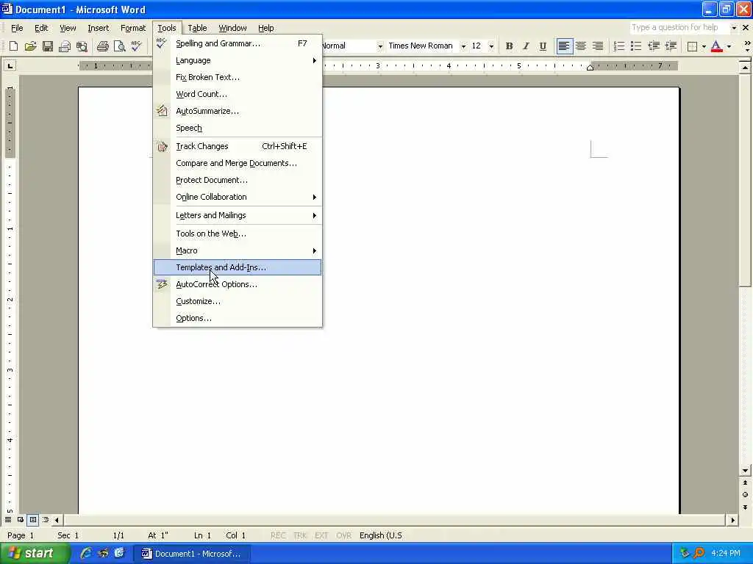Click the Type a question for help box
Viewport: 753px width, 564px height.
pos(679,28)
